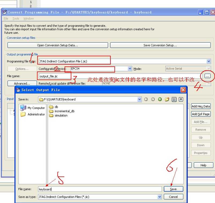Viewport: 215px width, 203px height.
Task: Click the Save button in the dialog
Action: [173, 189]
